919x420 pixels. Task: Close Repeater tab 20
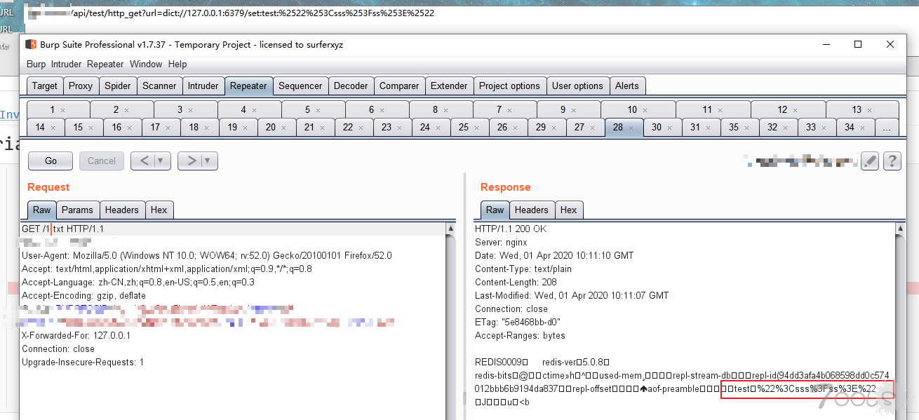coord(283,128)
